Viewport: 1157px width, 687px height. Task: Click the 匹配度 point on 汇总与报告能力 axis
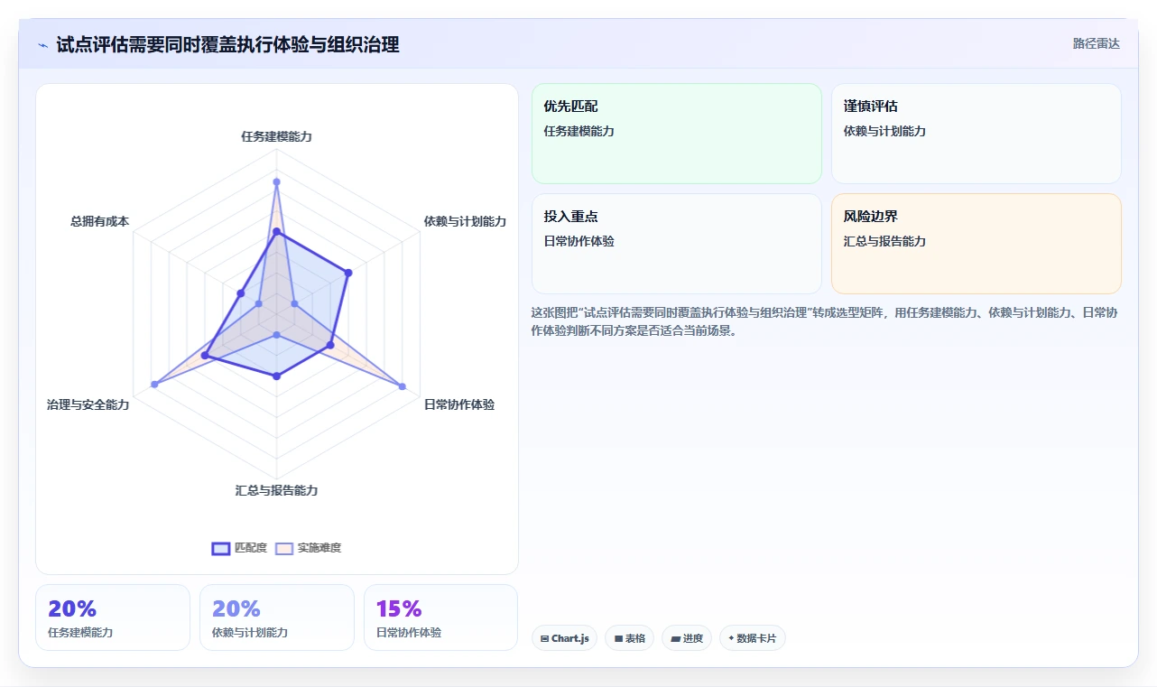(276, 376)
